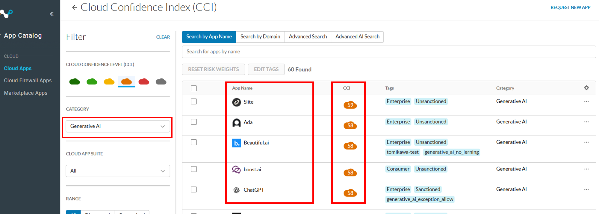Filter by dark green Excellent cloud icon
Viewport: 599px width, 214px height.
(75, 81)
